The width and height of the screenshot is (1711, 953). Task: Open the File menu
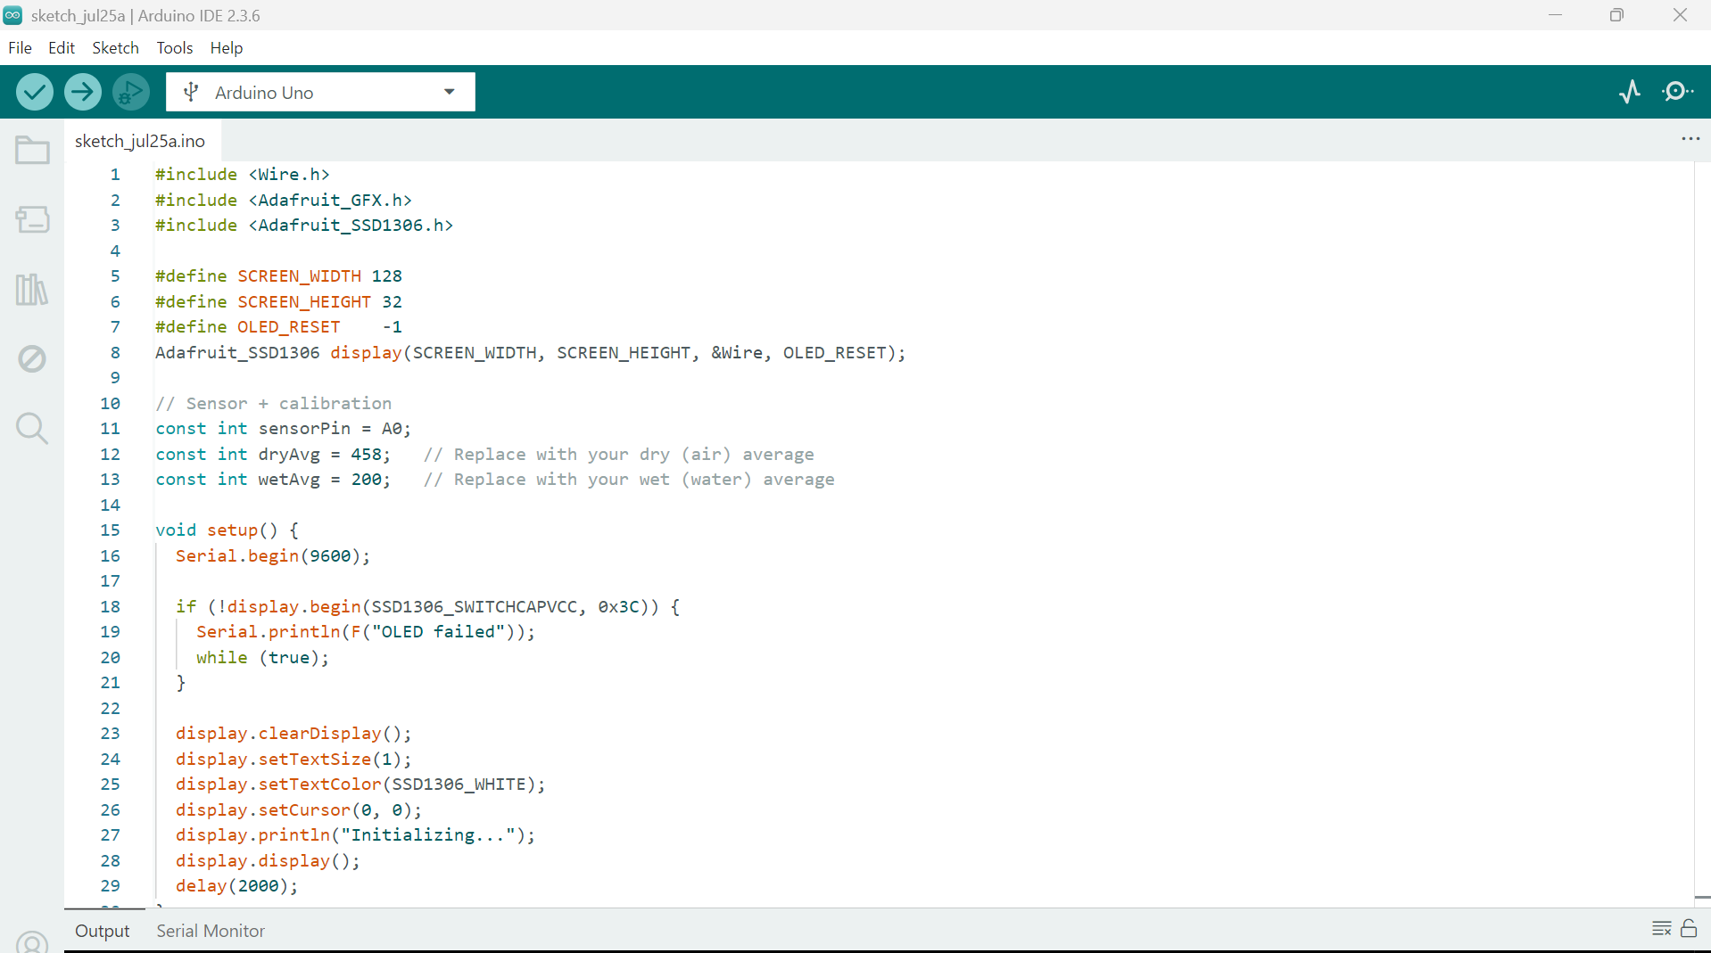(20, 48)
